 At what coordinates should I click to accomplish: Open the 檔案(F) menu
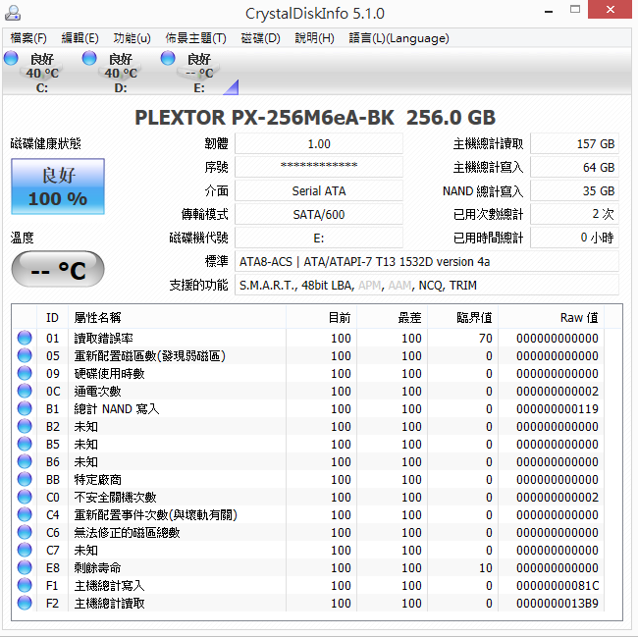coord(28,38)
